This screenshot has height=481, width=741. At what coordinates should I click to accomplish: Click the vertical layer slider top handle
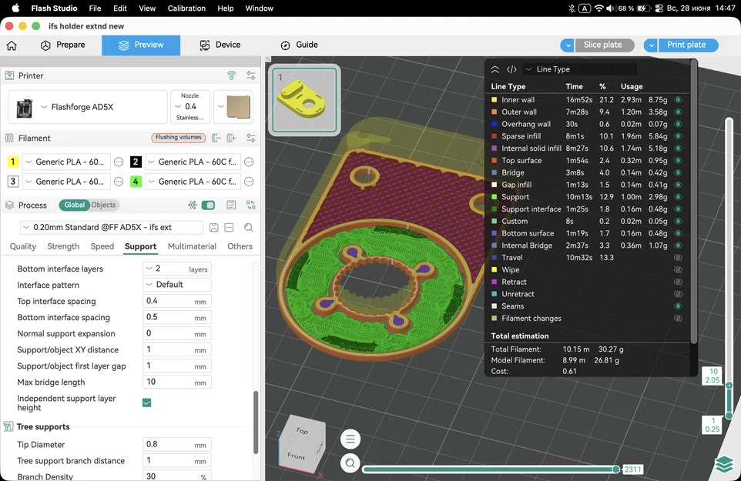click(x=729, y=386)
